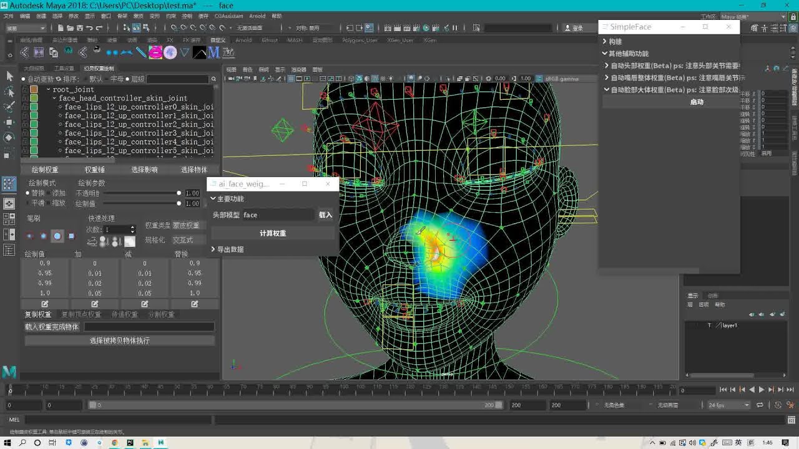This screenshot has height=449, width=799.
Task: Open the 自定义 shelf tab
Action: coord(218,40)
